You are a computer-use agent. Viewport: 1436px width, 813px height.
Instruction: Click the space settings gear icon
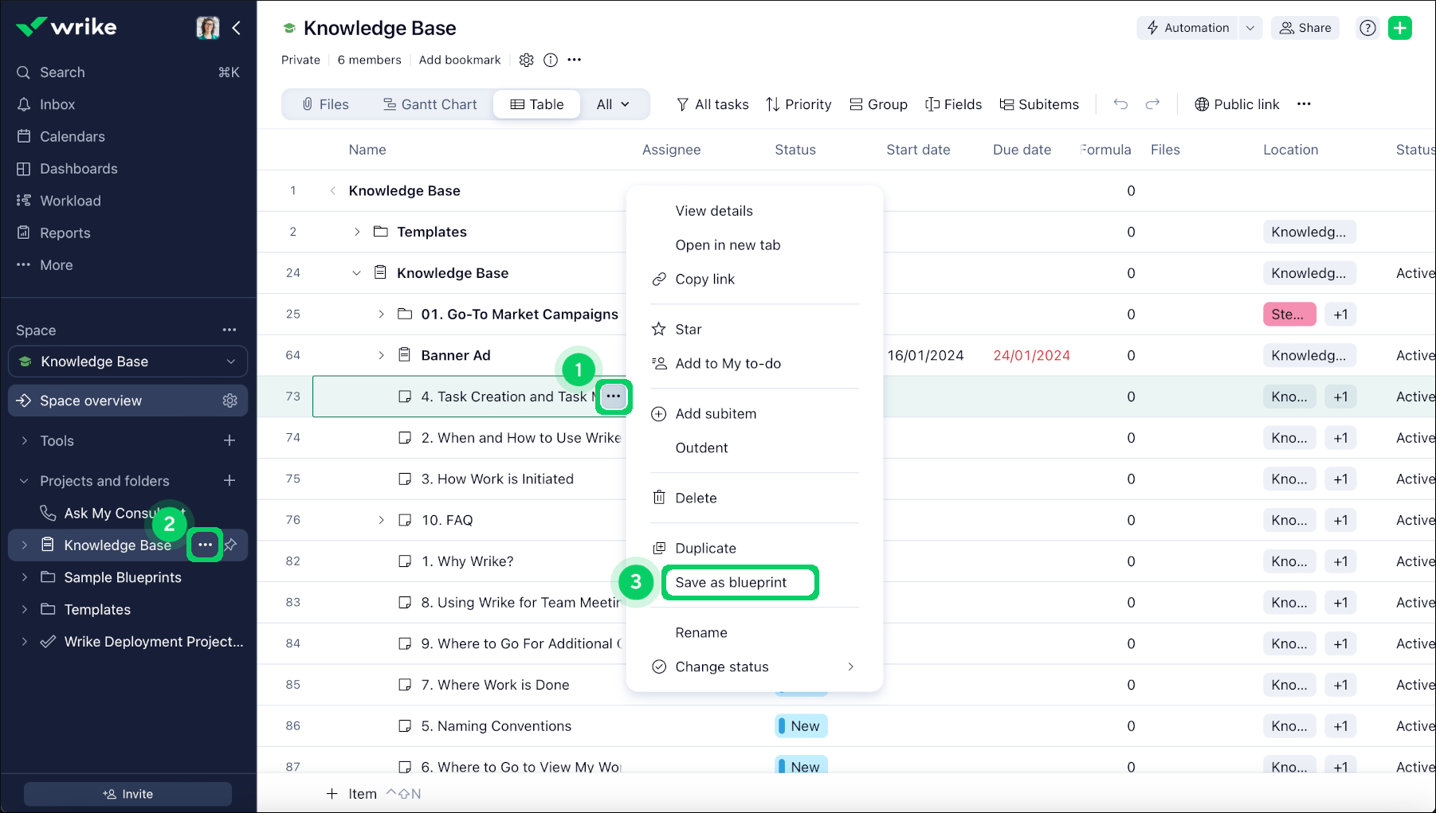point(526,60)
